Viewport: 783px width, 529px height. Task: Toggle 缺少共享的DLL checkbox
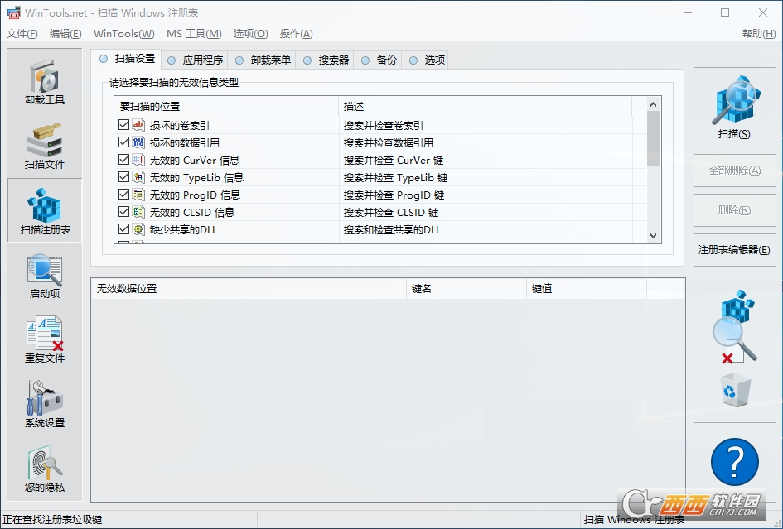point(123,229)
